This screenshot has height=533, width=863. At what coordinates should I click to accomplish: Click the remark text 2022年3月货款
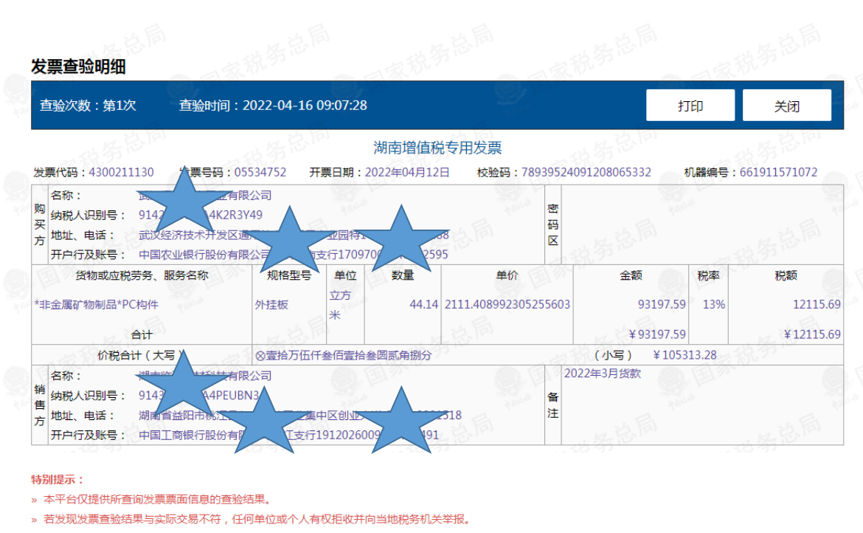click(602, 374)
